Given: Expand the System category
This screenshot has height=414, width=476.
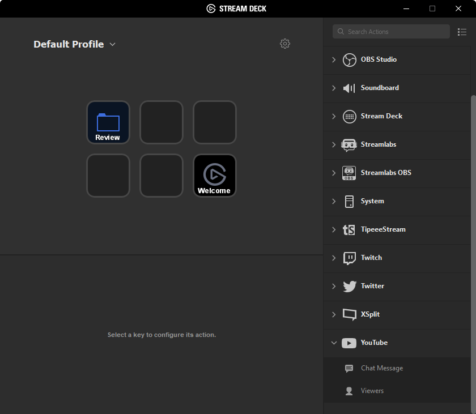Looking at the screenshot, I should point(334,202).
